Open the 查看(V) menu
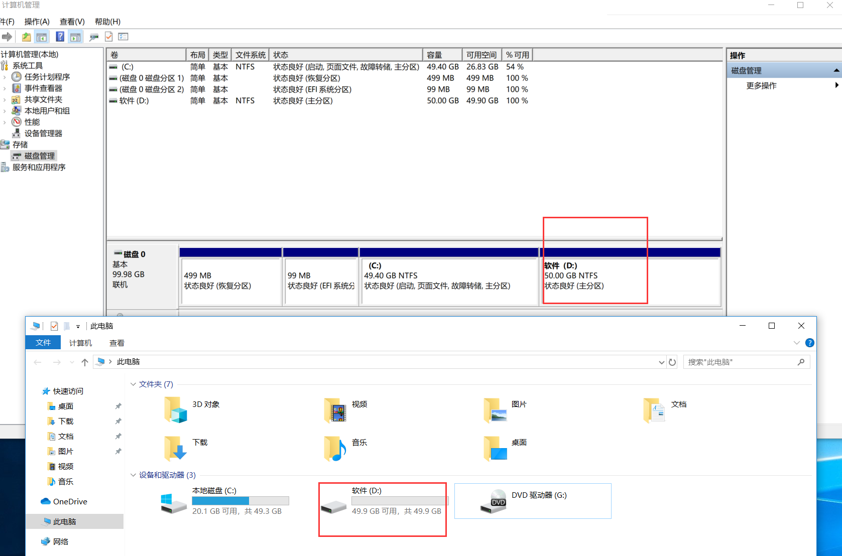 coord(72,22)
